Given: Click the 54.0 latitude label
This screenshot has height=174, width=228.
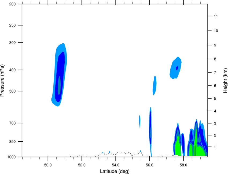Looking at the screenshot, I should coord(116,165).
